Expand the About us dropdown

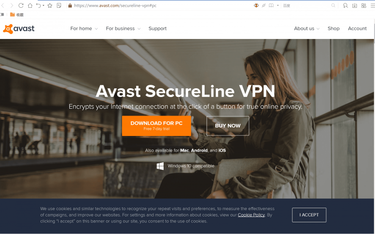point(307,28)
